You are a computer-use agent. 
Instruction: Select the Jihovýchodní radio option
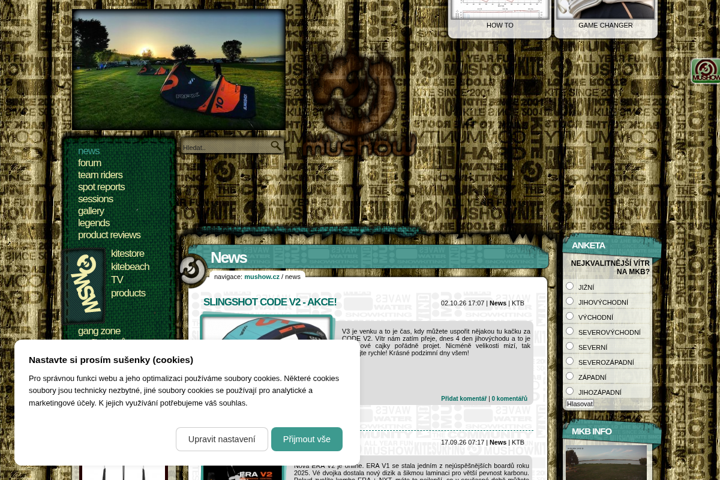click(570, 301)
